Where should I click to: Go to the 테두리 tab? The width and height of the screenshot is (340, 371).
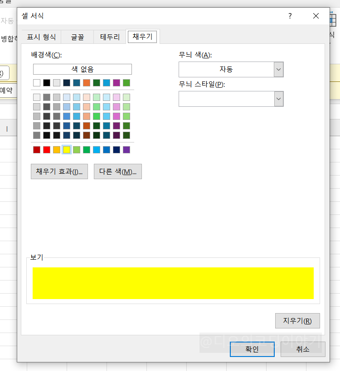pos(110,37)
